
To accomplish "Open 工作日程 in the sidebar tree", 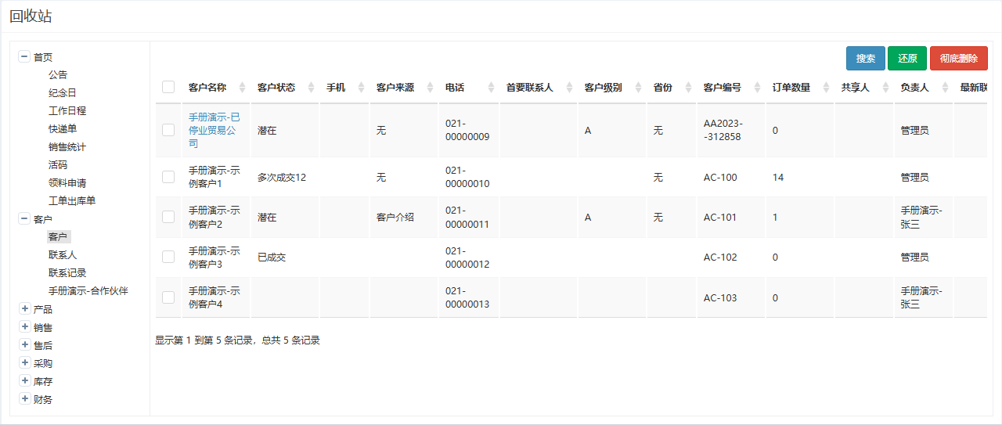I will pyautogui.click(x=67, y=110).
